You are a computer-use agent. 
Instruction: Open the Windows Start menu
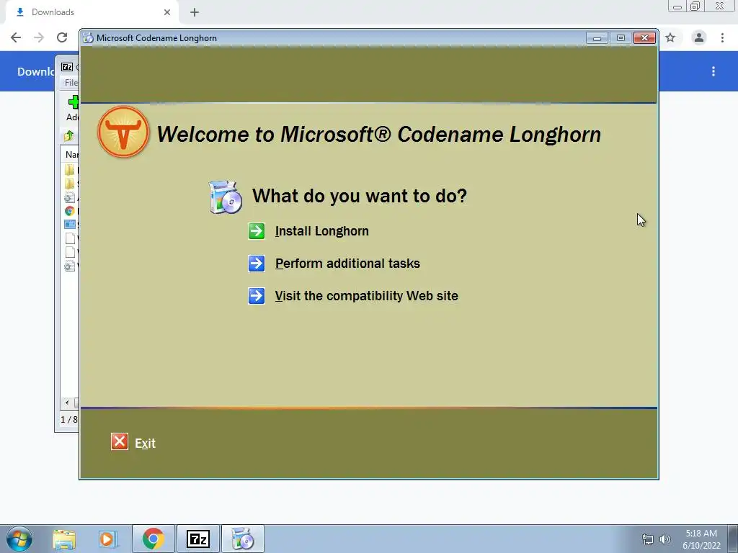pos(19,539)
